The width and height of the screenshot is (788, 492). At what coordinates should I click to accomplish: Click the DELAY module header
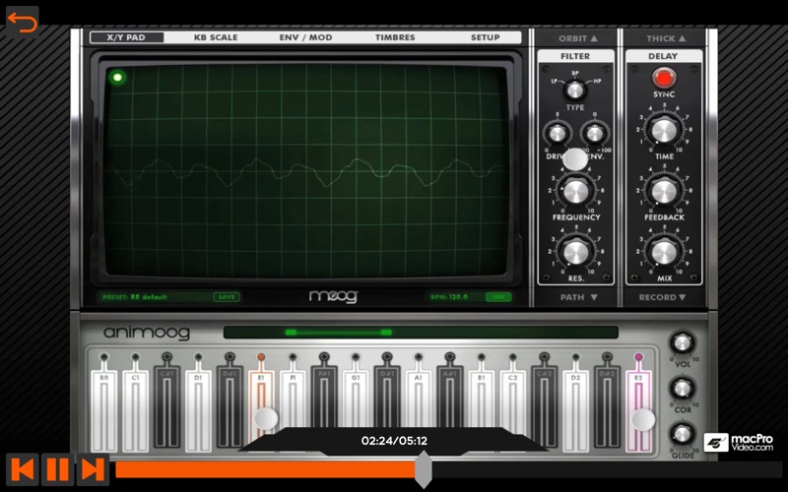(x=663, y=56)
